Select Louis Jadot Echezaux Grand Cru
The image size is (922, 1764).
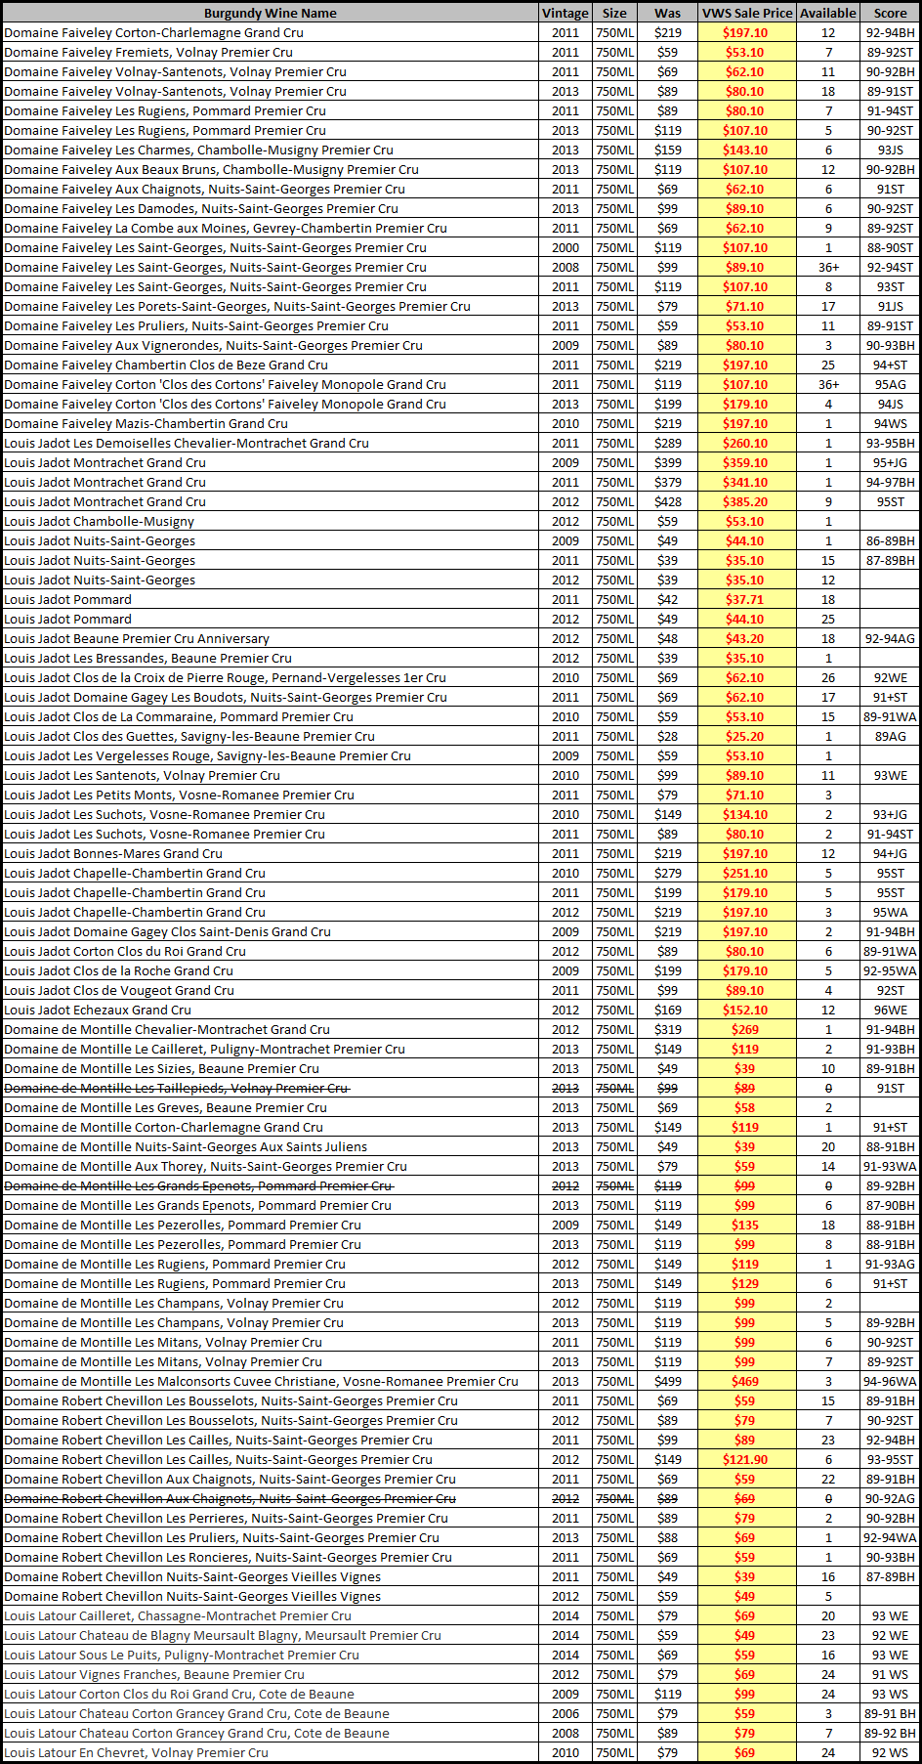pyautogui.click(x=98, y=1011)
